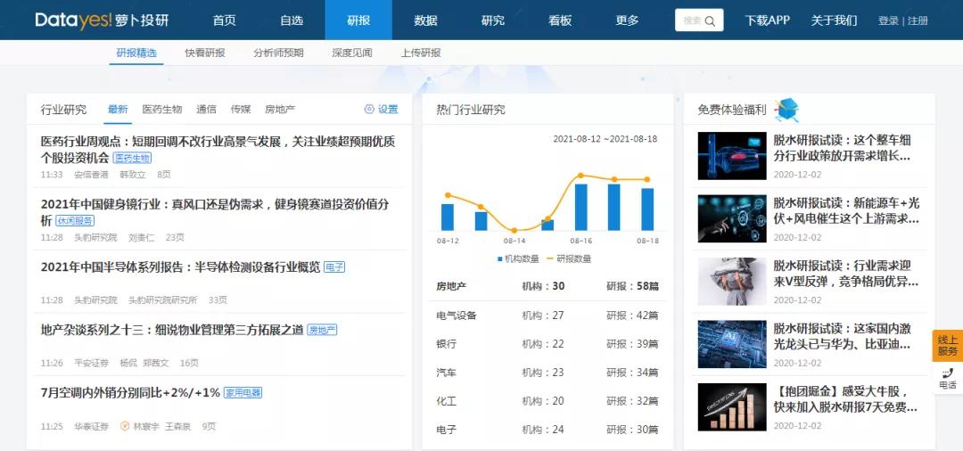Click the 家用电器 tag
The image size is (963, 451).
pyautogui.click(x=243, y=393)
